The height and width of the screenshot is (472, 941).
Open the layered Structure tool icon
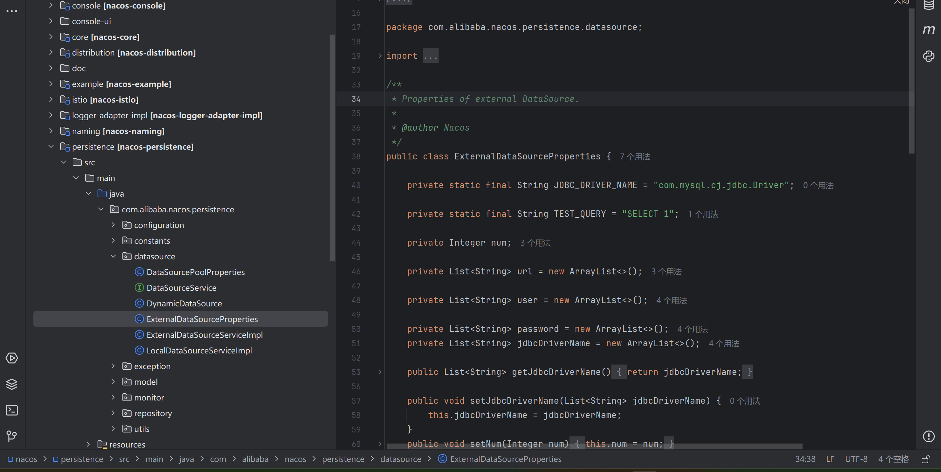pyautogui.click(x=12, y=384)
